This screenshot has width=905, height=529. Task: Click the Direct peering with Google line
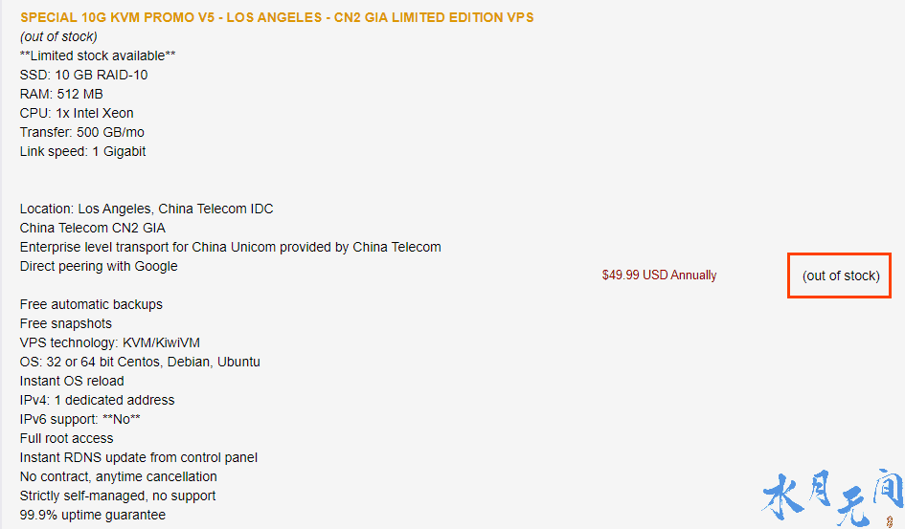pos(99,266)
